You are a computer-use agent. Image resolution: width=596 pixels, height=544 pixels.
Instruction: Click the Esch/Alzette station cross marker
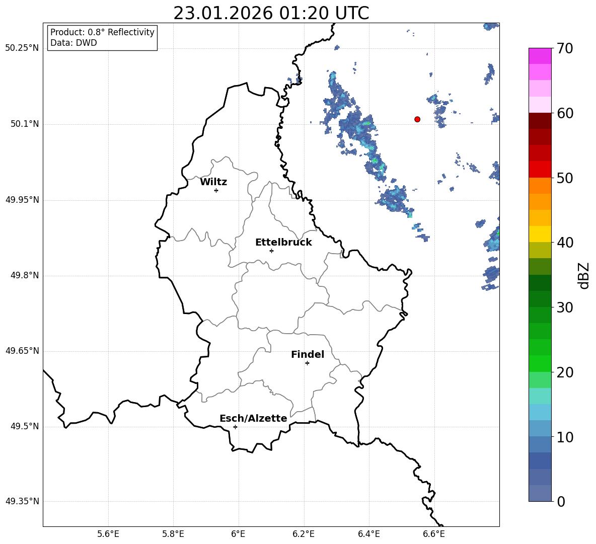[235, 427]
